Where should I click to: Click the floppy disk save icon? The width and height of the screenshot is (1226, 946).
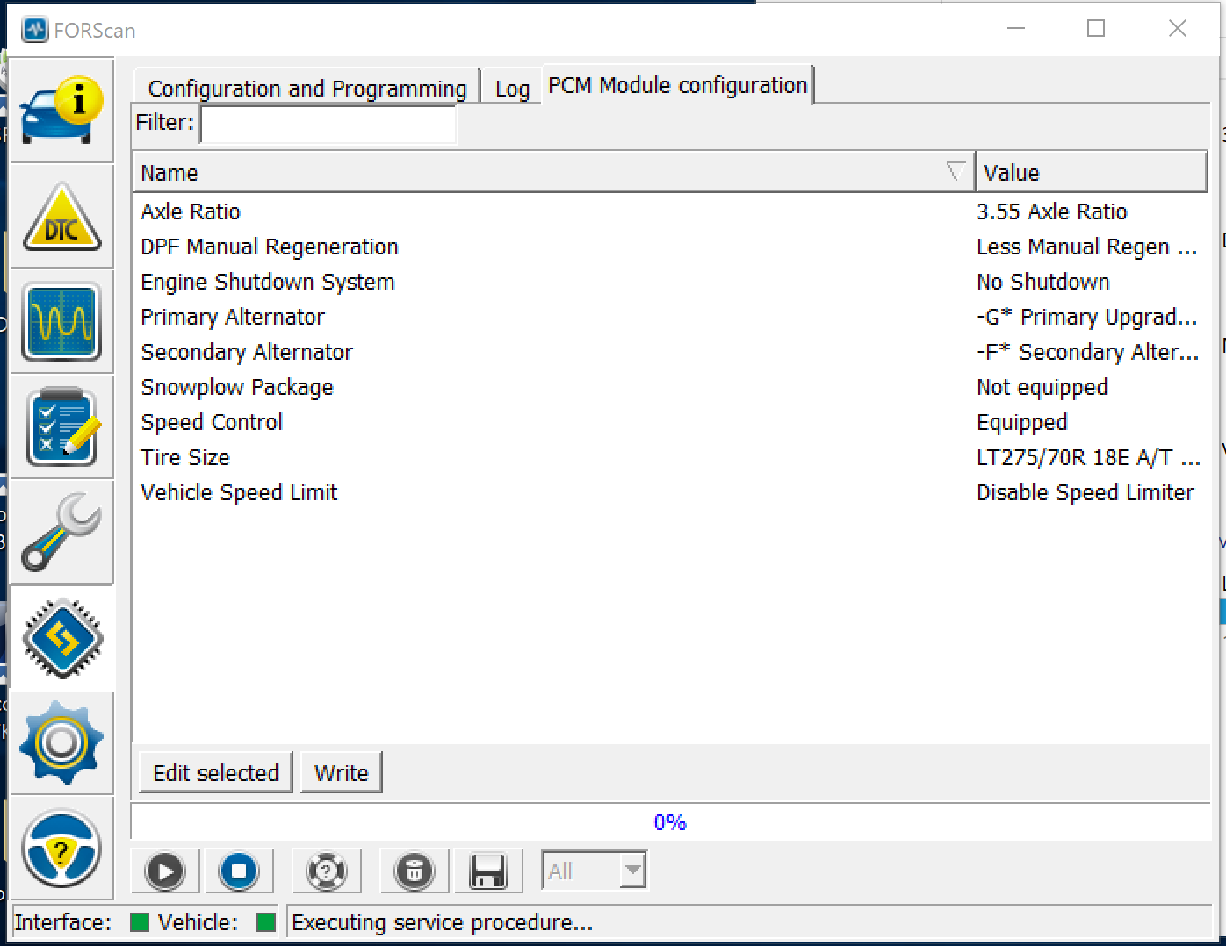pos(487,871)
